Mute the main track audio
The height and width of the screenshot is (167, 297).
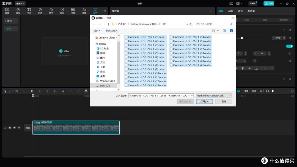[x=19, y=128]
